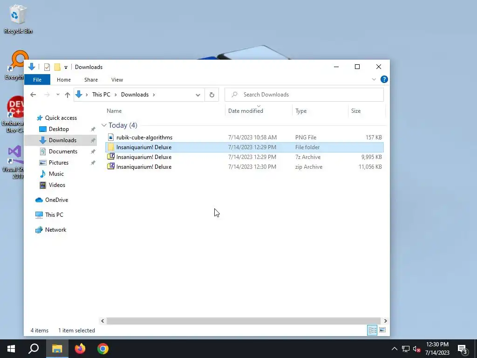477x358 pixels.
Task: Click the 9,995 KB size cell
Action: (371, 157)
